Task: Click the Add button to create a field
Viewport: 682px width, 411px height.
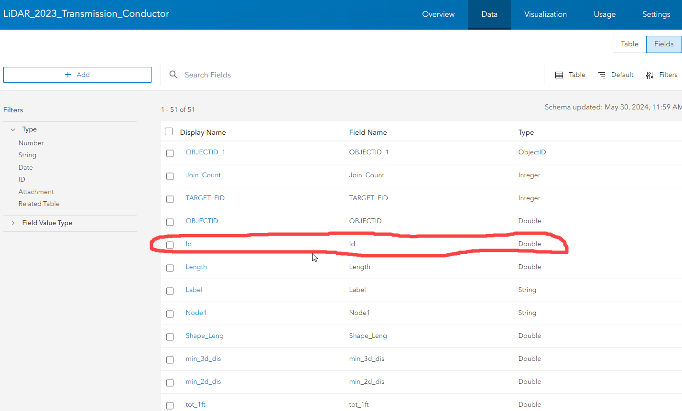Action: click(77, 75)
